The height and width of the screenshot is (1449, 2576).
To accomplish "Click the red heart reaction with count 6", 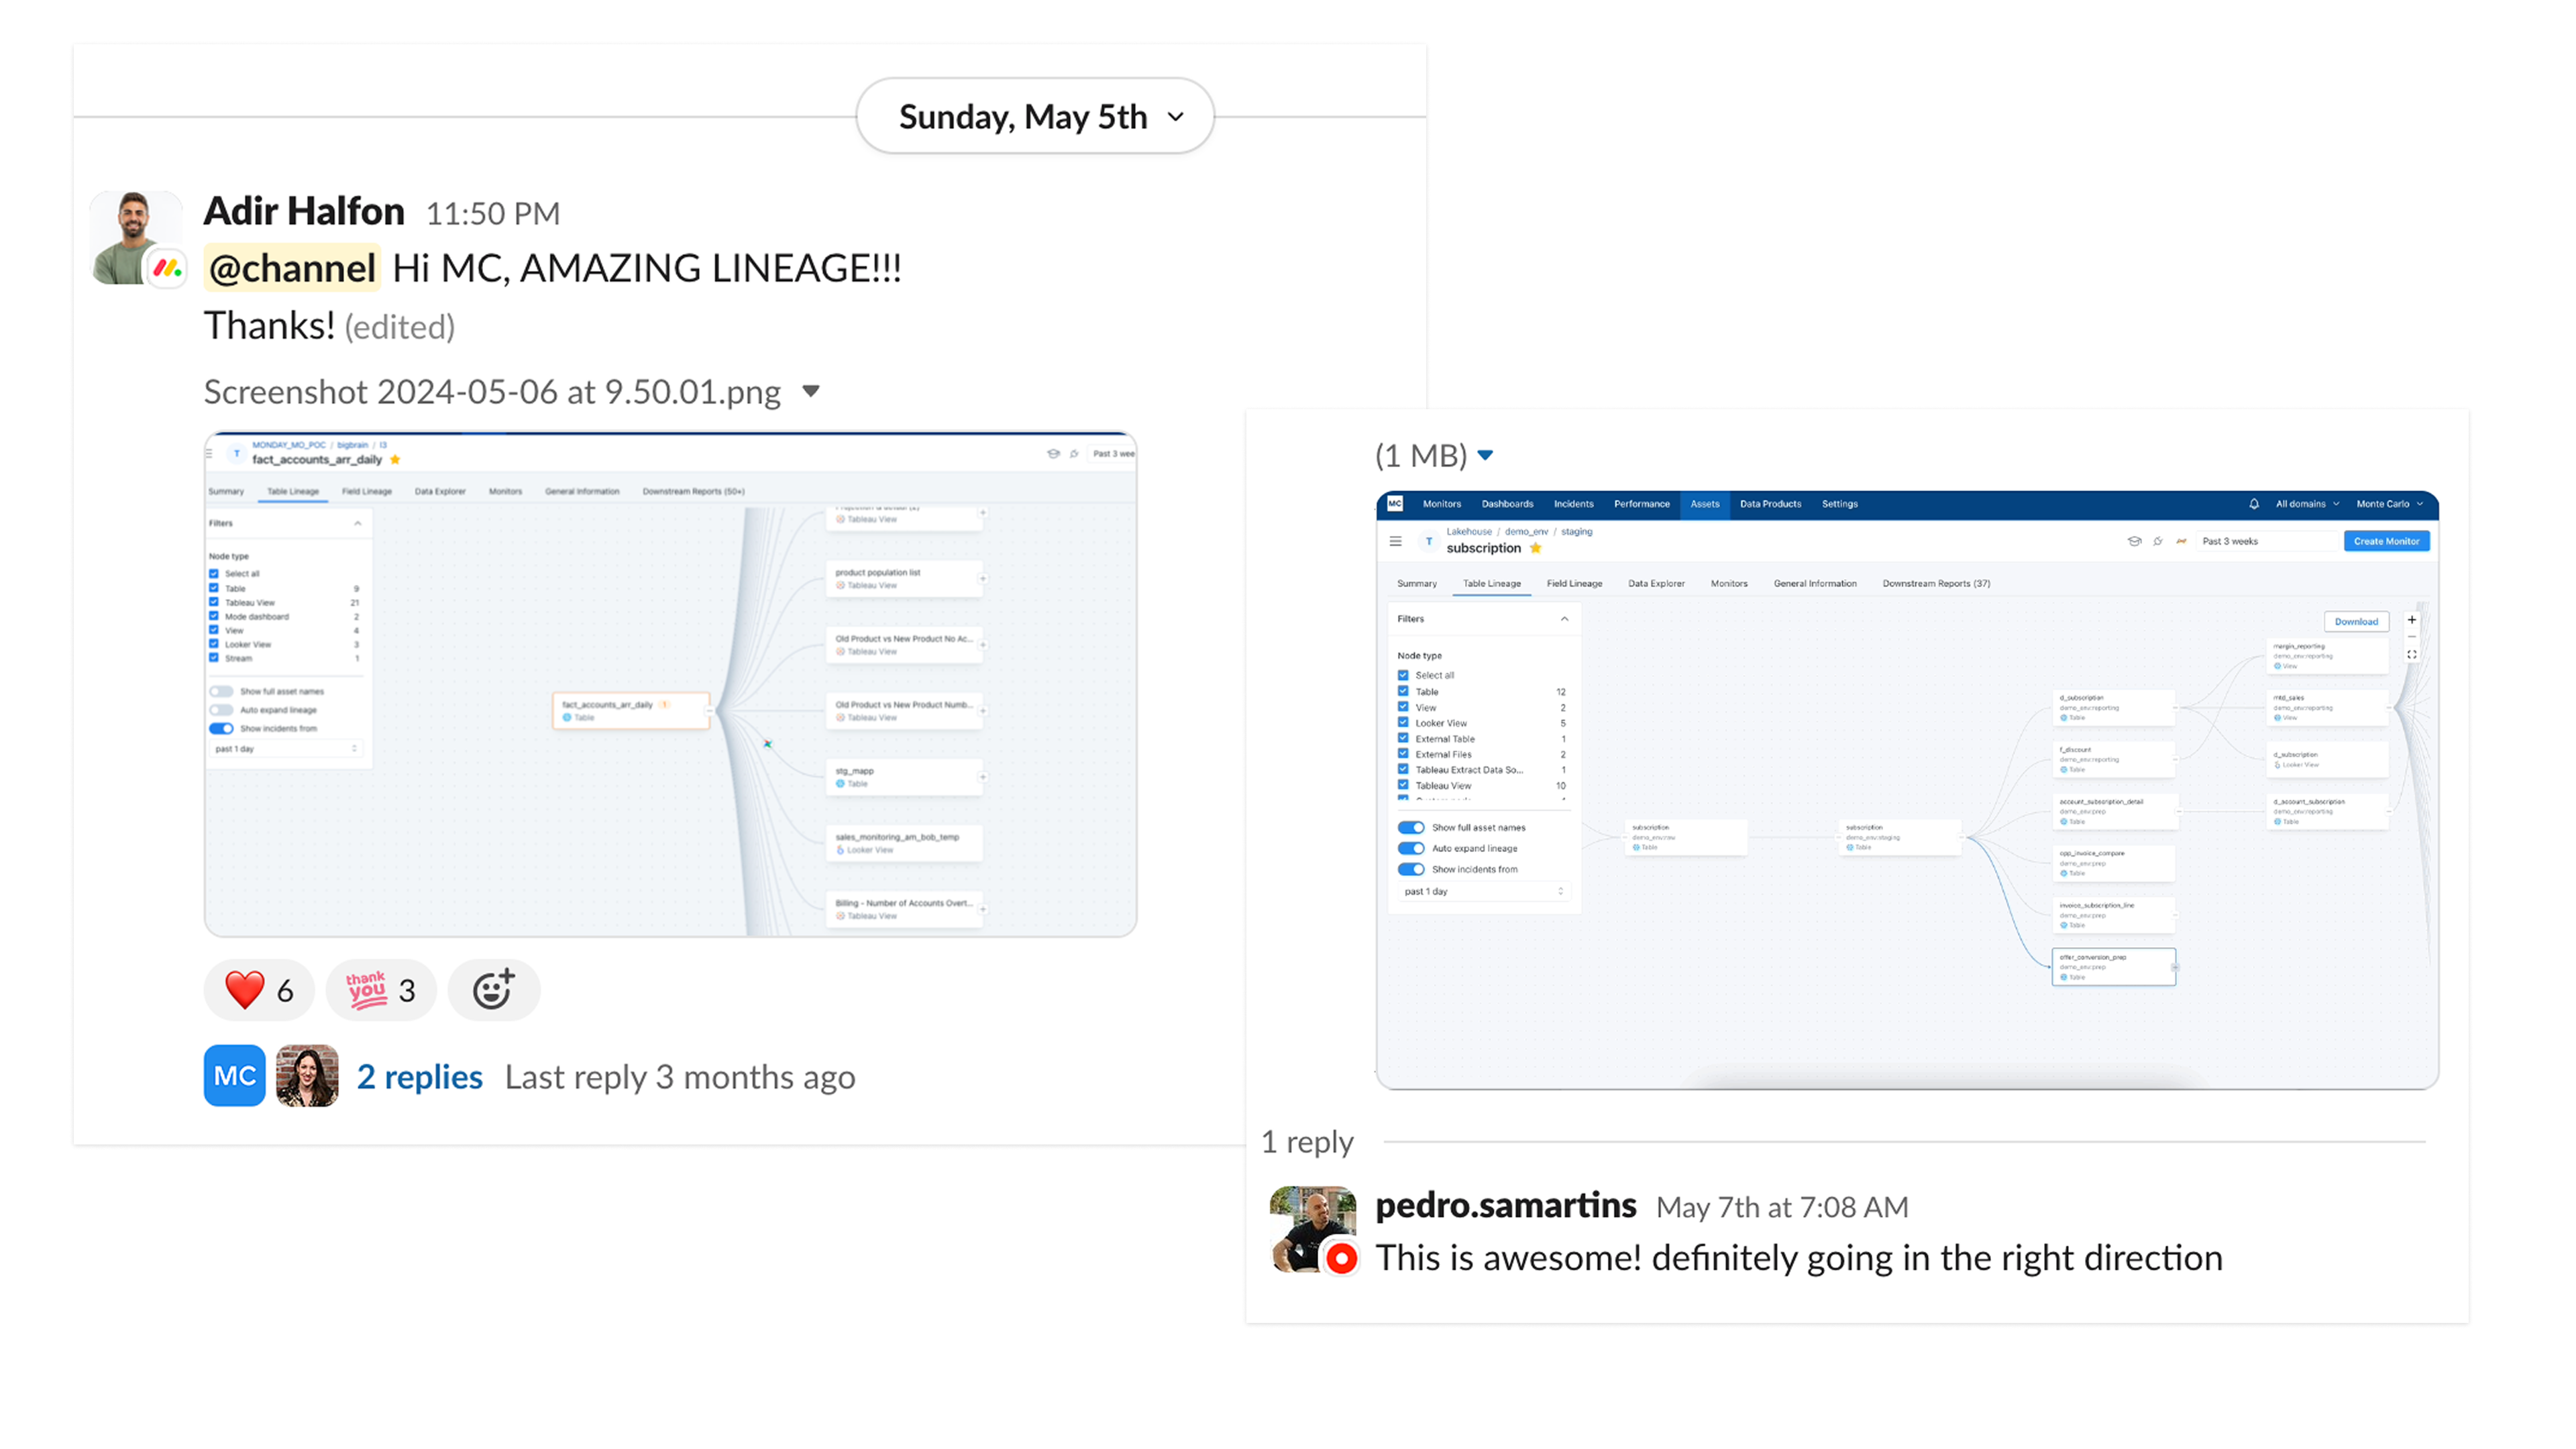I will point(259,990).
